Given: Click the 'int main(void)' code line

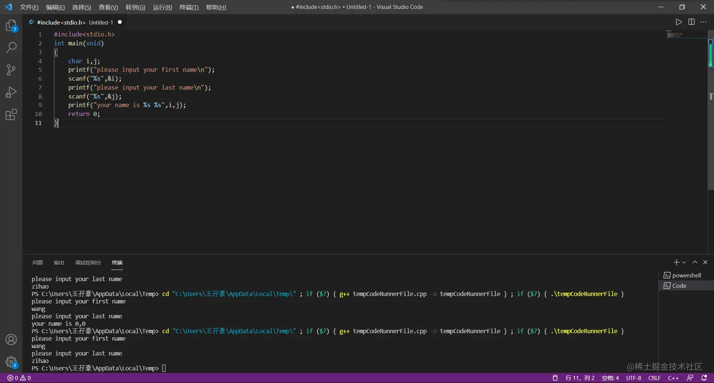Looking at the screenshot, I should (x=79, y=43).
